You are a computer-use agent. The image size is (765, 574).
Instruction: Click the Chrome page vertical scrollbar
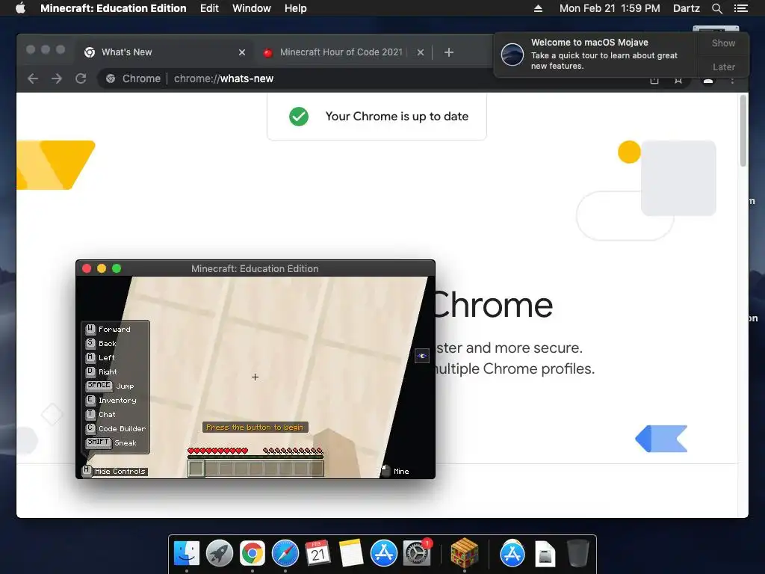point(743,131)
